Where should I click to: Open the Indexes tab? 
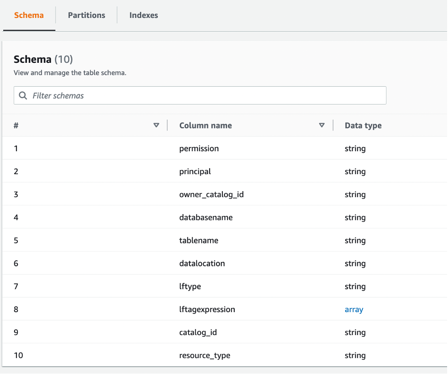tap(144, 15)
